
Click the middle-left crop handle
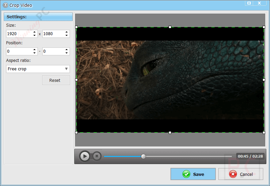[76, 80]
